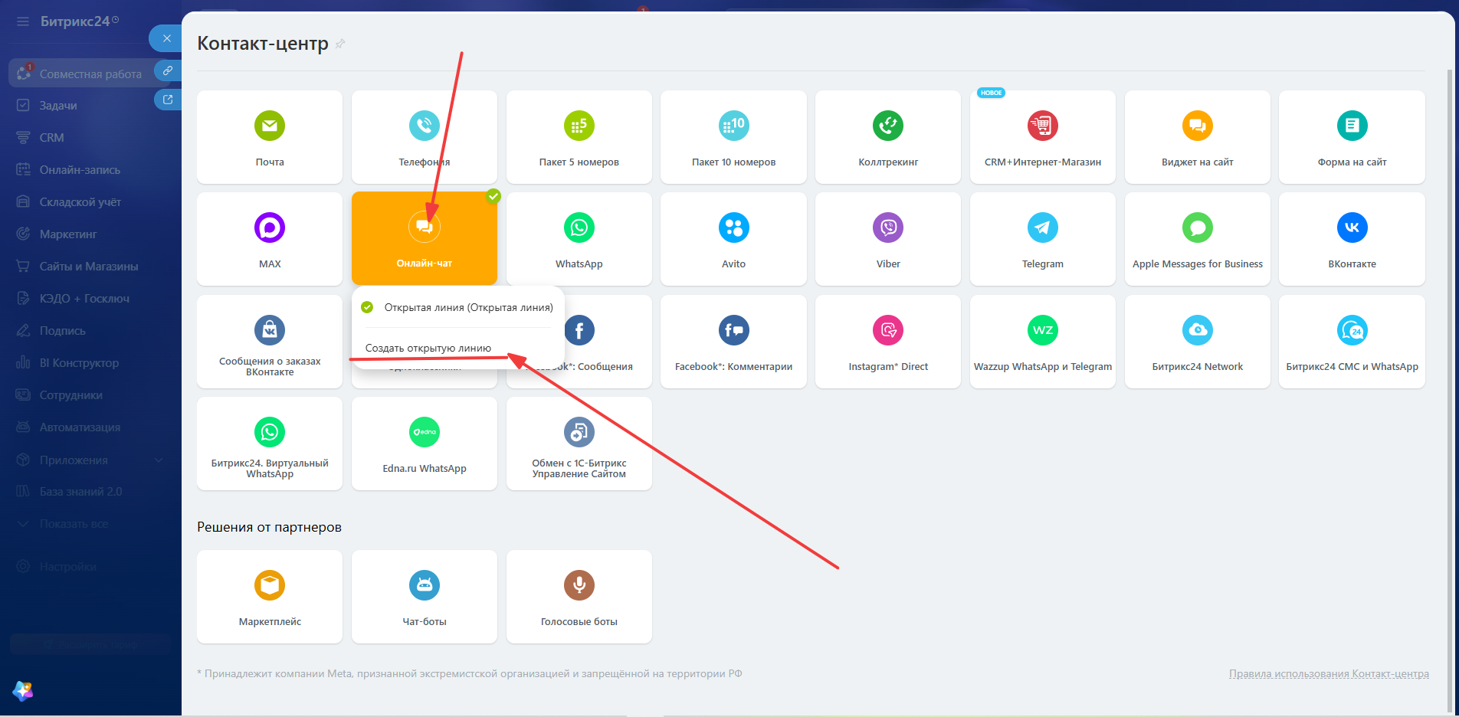Open Сообщения о заказах ВКонтакте icon
Screen dimensions: 1459x717
(270, 330)
